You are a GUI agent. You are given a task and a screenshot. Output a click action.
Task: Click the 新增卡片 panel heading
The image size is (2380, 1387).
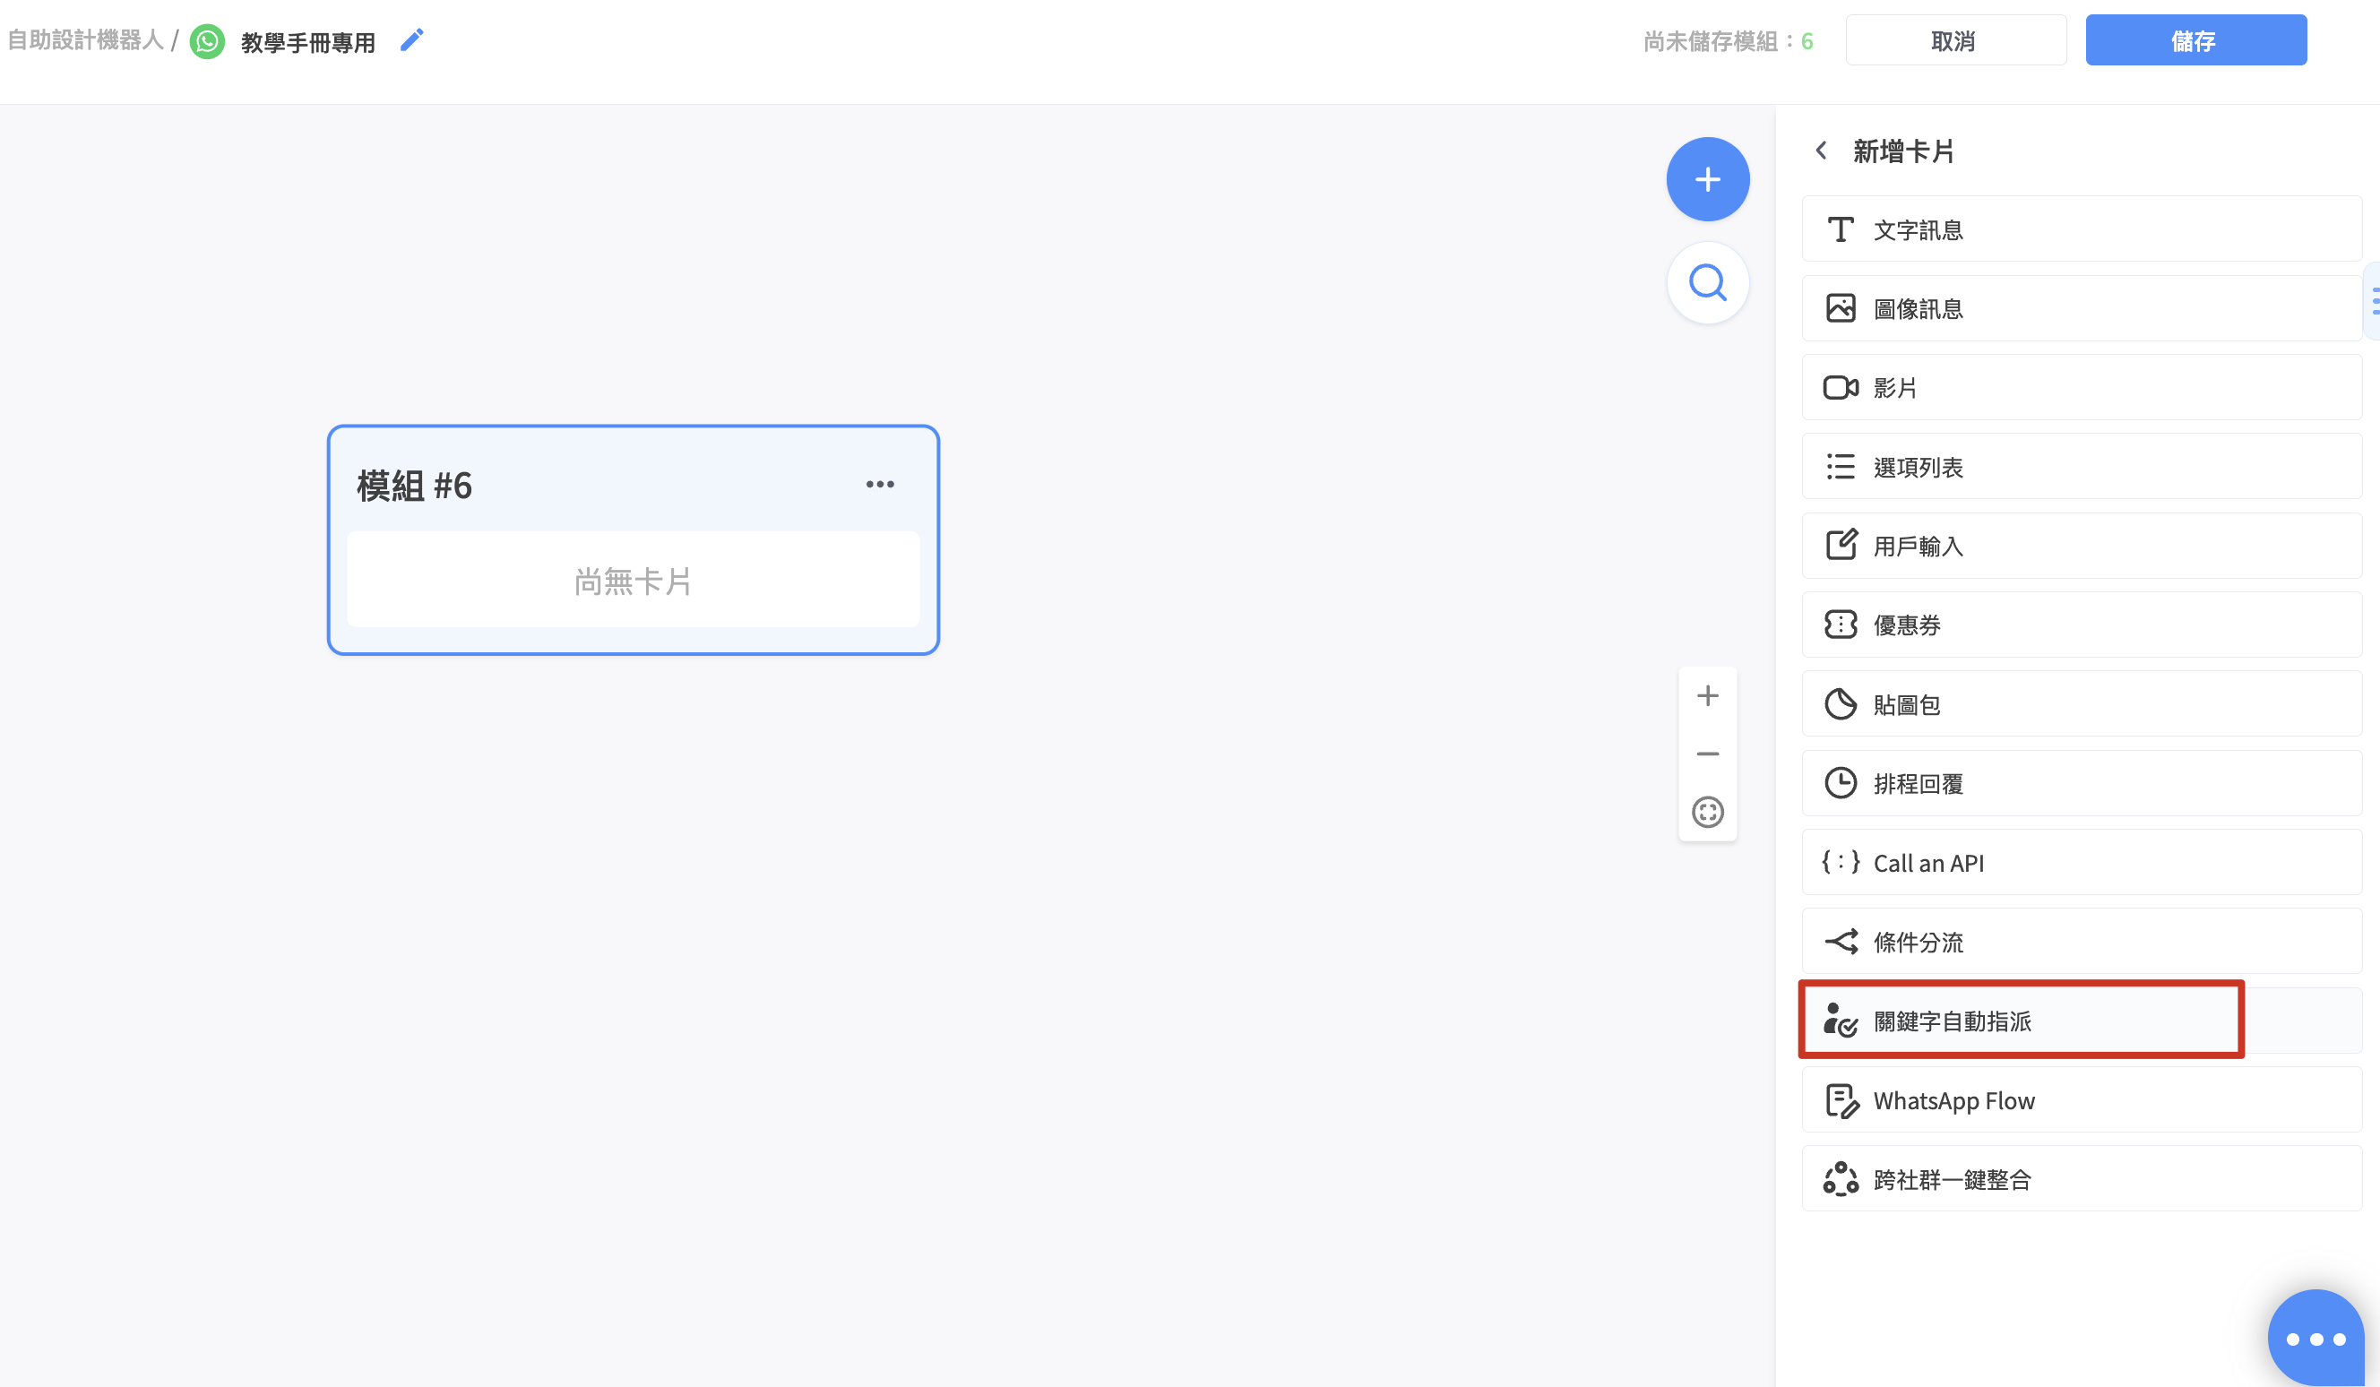point(1902,151)
